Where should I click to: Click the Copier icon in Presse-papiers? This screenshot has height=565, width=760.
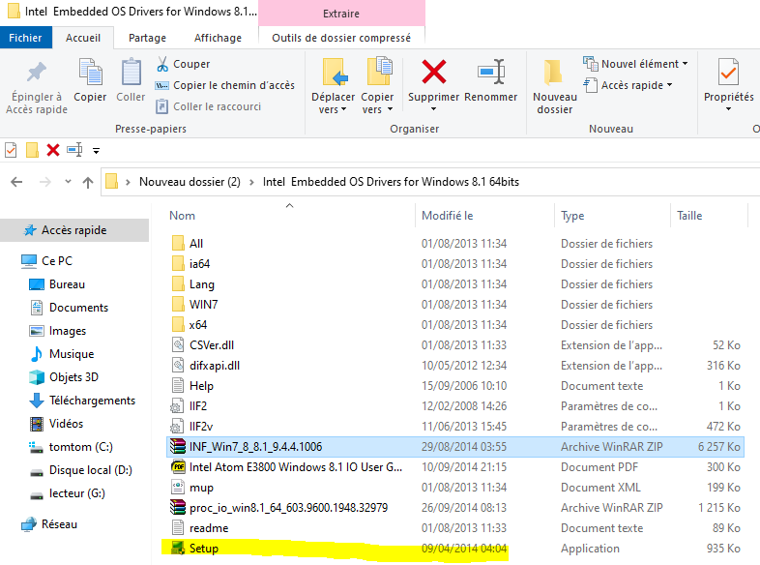90,73
